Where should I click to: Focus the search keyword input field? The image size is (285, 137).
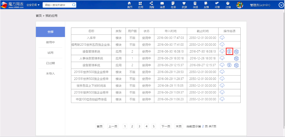[x=57, y=5]
